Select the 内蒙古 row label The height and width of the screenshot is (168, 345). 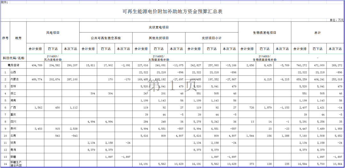tap(18, 79)
